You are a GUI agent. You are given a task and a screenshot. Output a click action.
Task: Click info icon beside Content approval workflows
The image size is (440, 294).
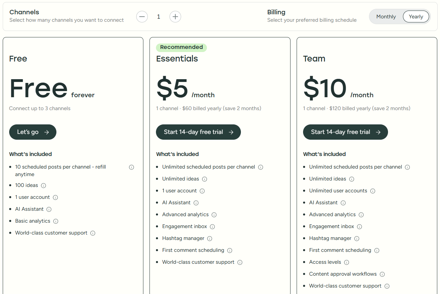coord(382,274)
